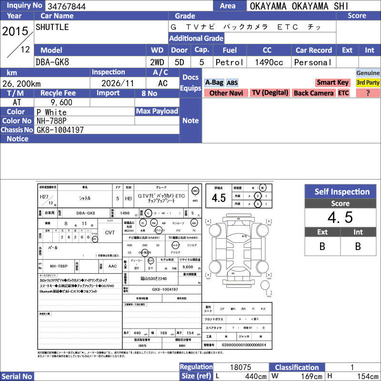This screenshot has height=381, width=381.
Task: Click inspection date 2026/11
Action: 118,83
